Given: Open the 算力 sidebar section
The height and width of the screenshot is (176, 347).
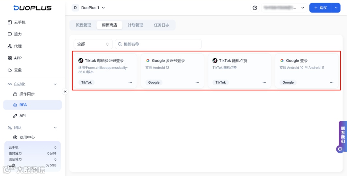Looking at the screenshot, I should (x=32, y=34).
